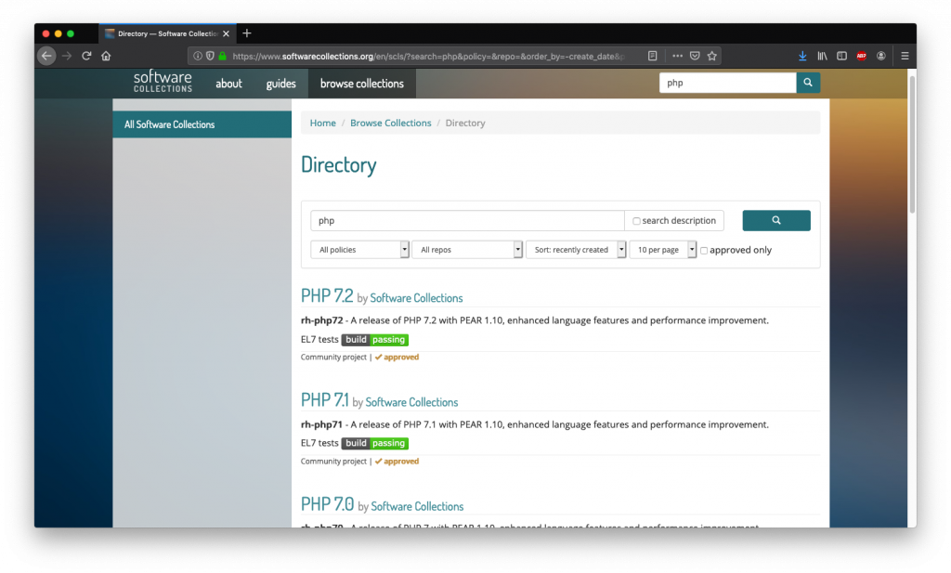Click Software Collections author link for PHP 7.2

click(416, 298)
